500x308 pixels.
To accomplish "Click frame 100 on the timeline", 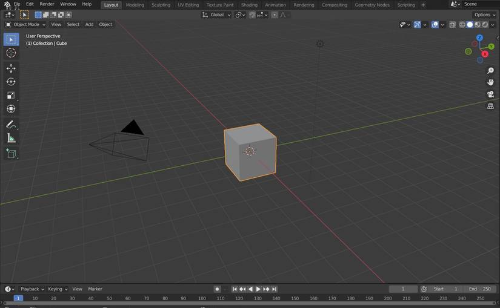I will (x=202, y=298).
